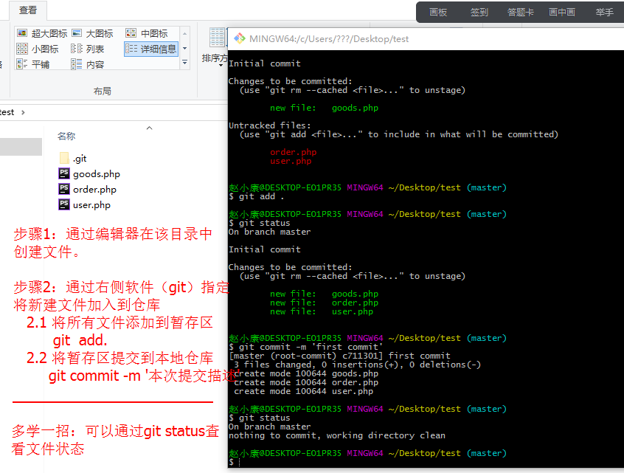624x473 pixels.
Task: Choose medium icons (中图标) layout
Action: (147, 33)
